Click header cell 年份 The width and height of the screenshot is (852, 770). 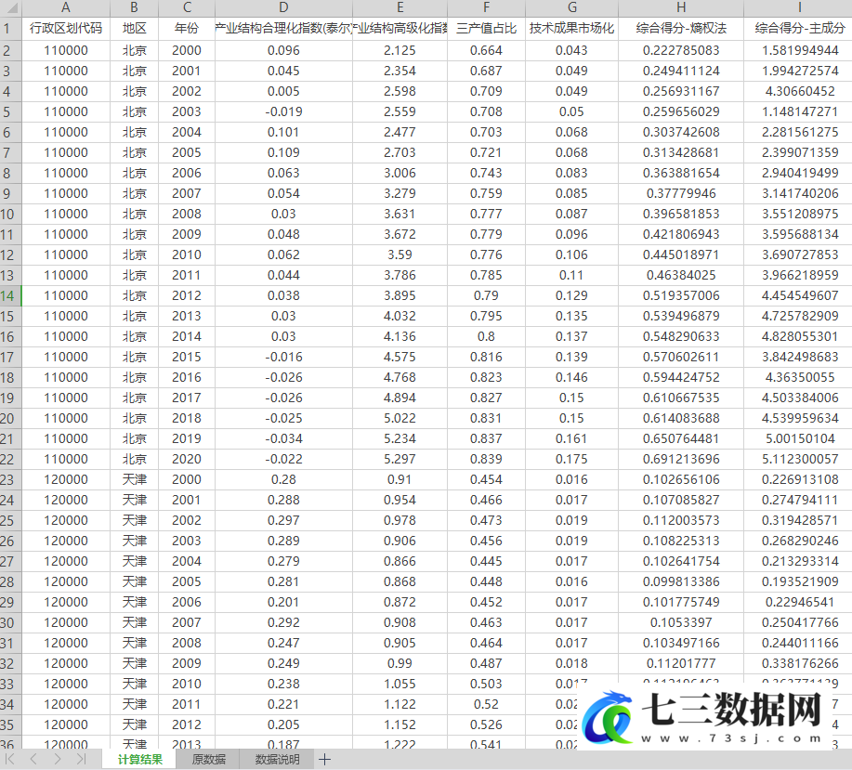pos(187,28)
